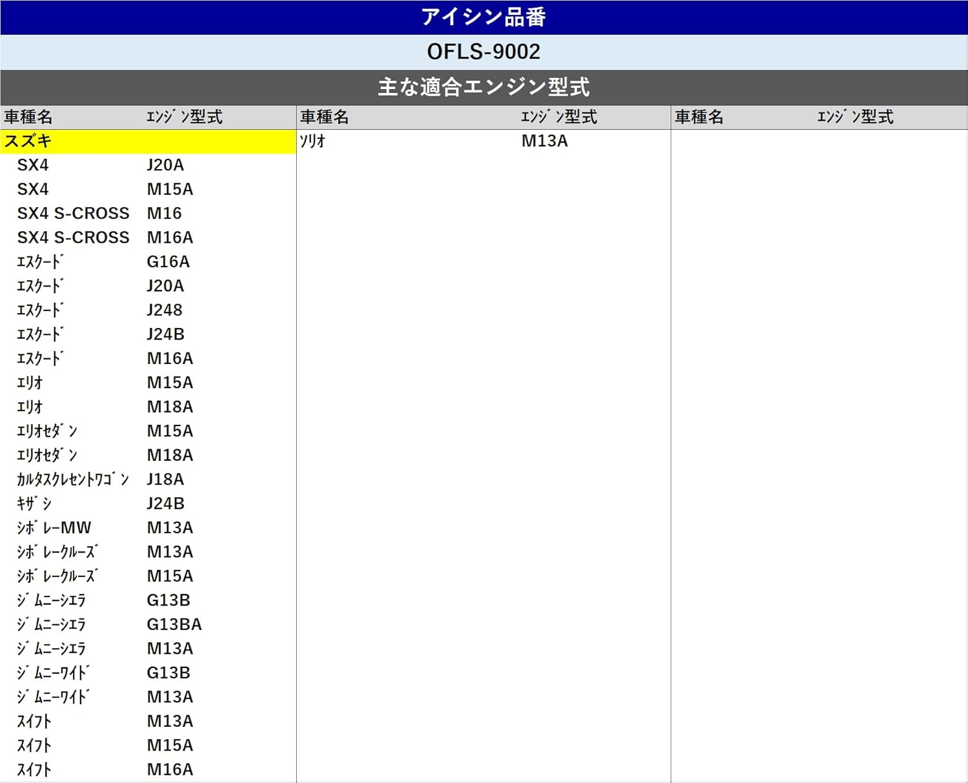Click "ジムニーシエラ" in the M13A row

click(52, 649)
